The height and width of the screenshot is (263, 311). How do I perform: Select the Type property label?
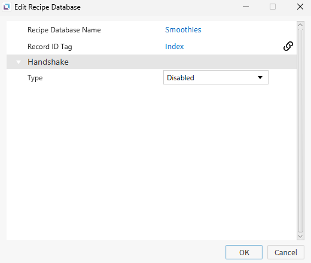point(35,78)
